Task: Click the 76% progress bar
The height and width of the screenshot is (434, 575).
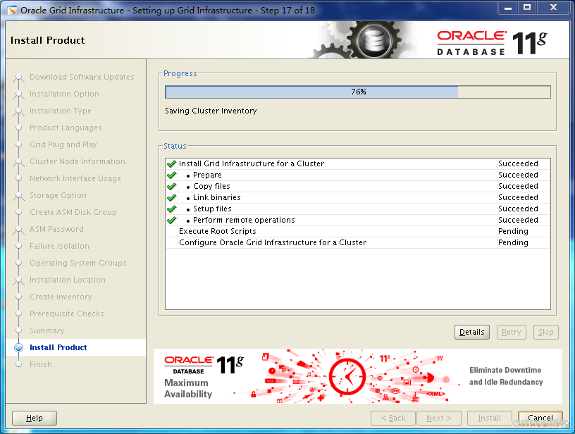Action: (x=358, y=92)
